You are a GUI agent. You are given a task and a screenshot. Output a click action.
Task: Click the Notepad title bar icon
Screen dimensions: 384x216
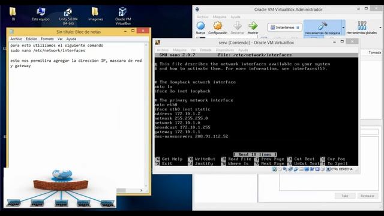(x=11, y=32)
